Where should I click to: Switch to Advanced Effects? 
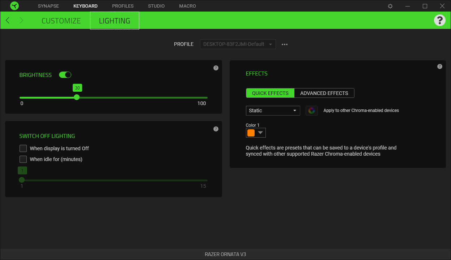324,93
